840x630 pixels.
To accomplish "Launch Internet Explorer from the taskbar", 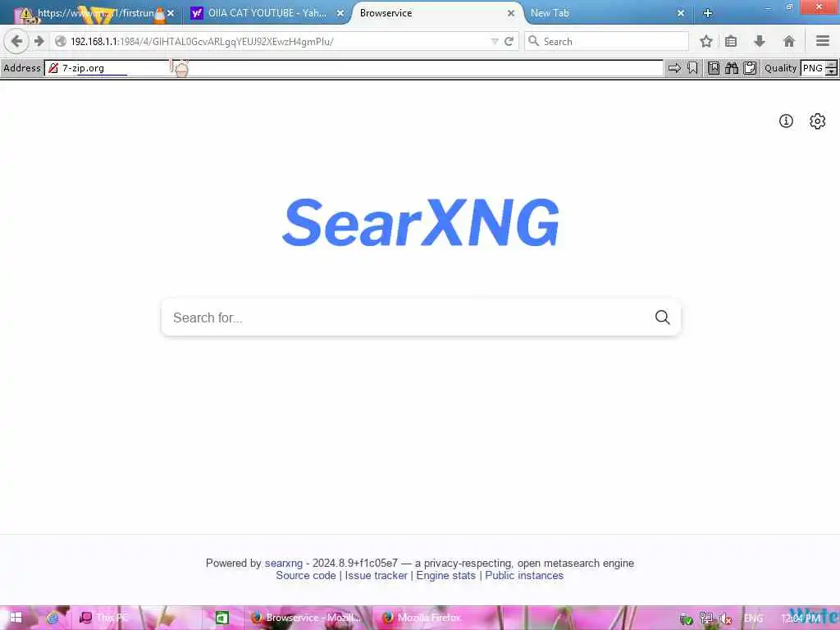I will pyautogui.click(x=52, y=618).
